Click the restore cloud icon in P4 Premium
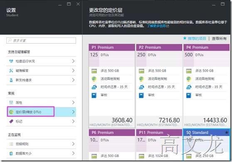Screen dimensions: 232x162 point(189,87)
